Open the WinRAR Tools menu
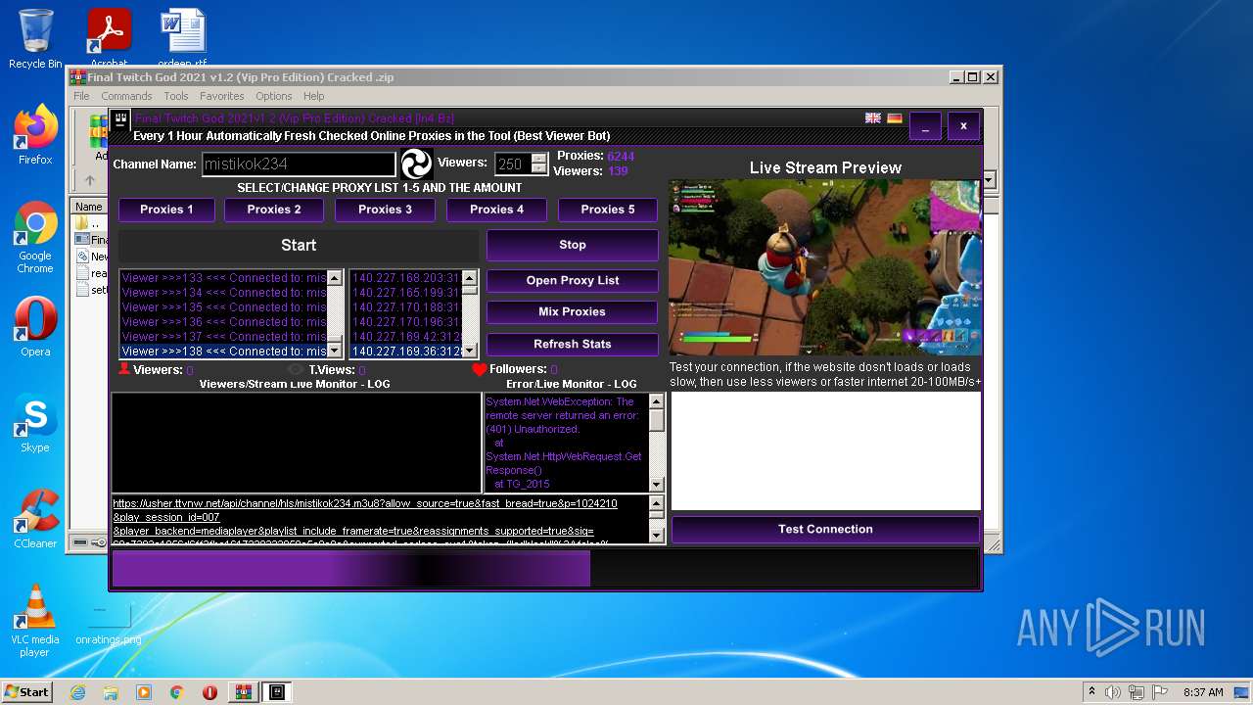This screenshot has height=705, width=1253. pos(176,96)
